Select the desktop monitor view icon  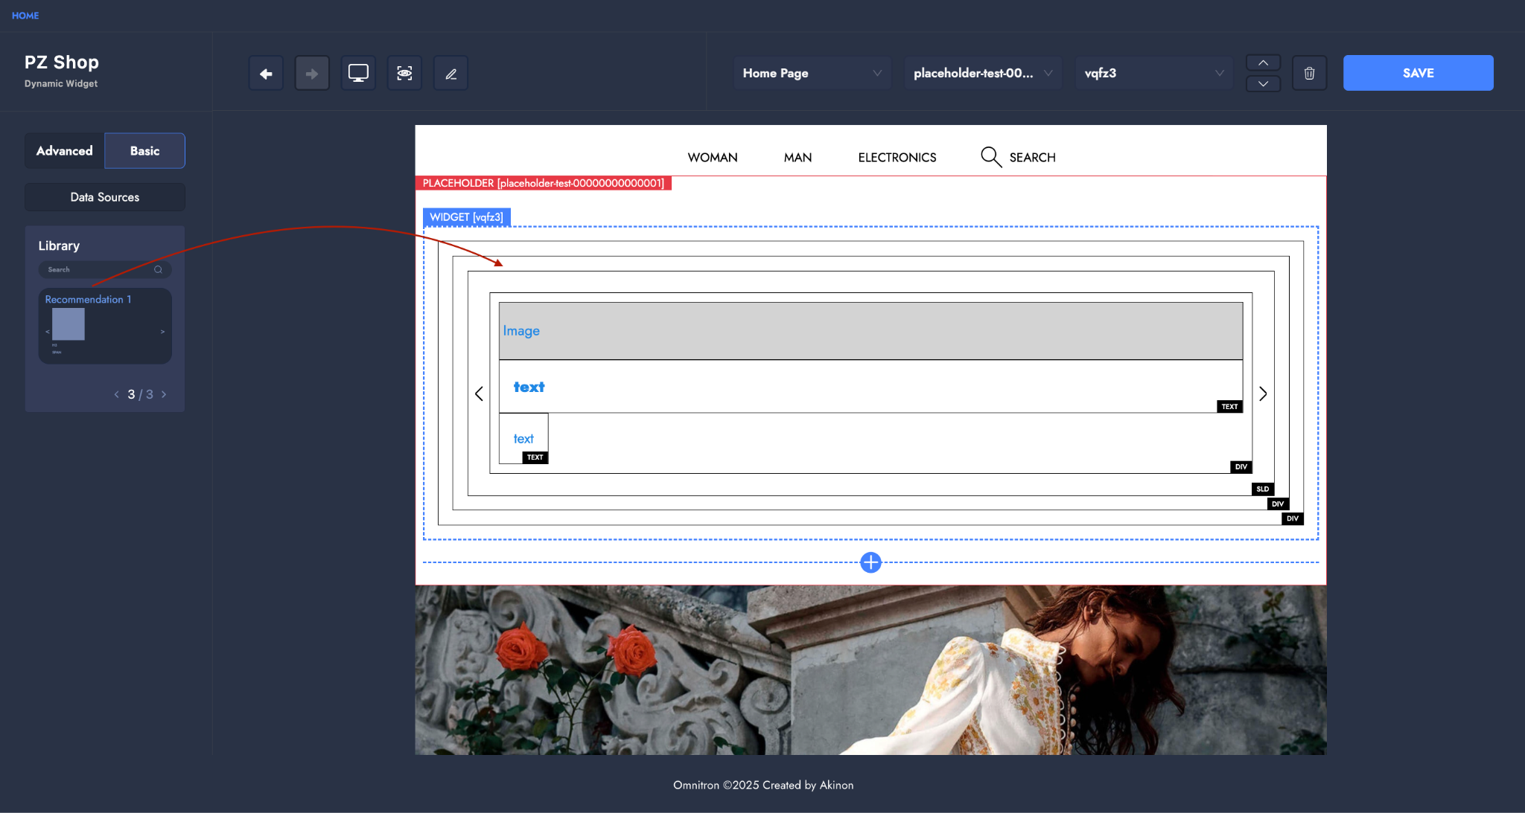click(358, 73)
